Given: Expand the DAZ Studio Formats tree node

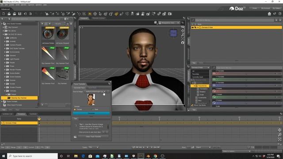Looking at the screenshot, I should (x=2, y=23).
